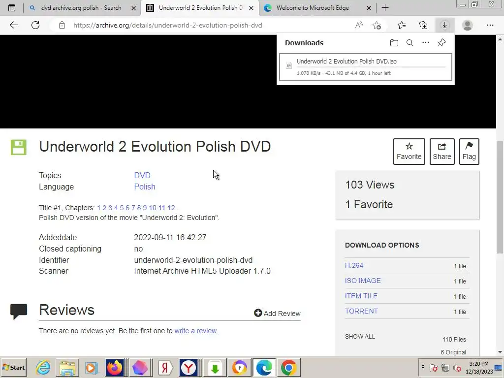The width and height of the screenshot is (504, 378).
Task: Jump to chapter 1 link
Action: (x=98, y=208)
